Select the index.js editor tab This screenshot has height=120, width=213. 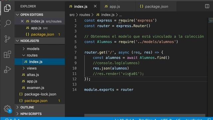pos(81,6)
